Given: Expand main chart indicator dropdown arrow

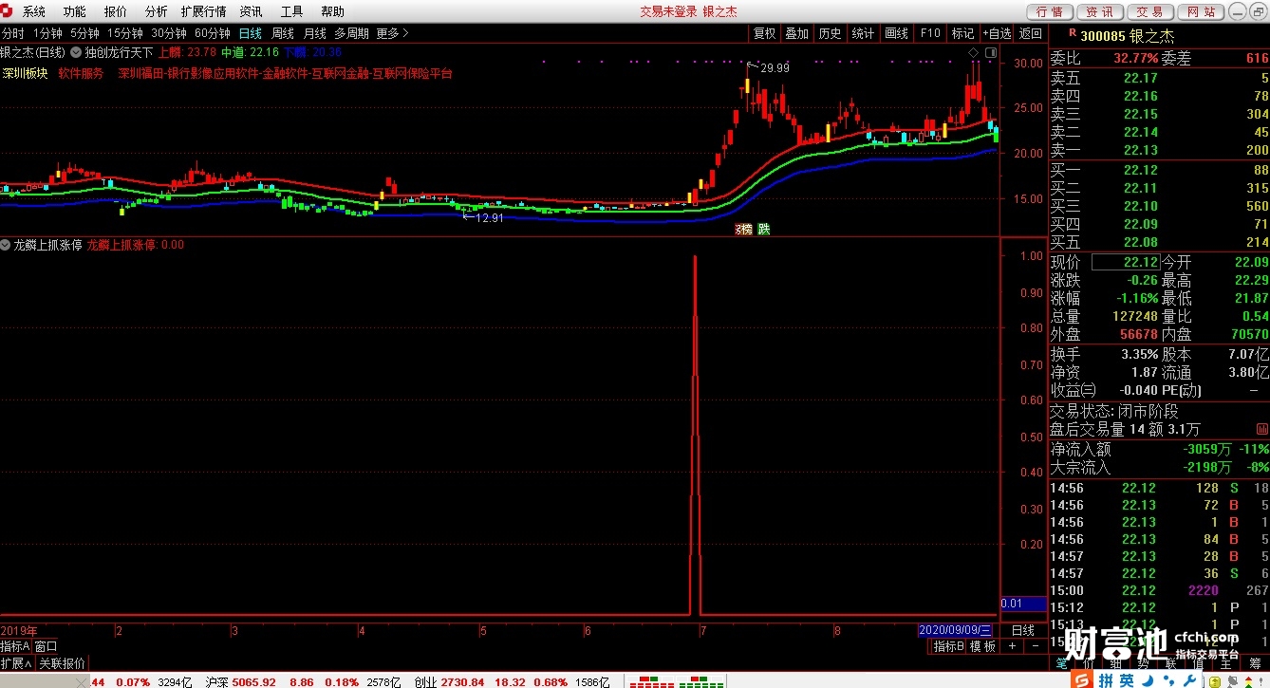Looking at the screenshot, I should [x=76, y=52].
